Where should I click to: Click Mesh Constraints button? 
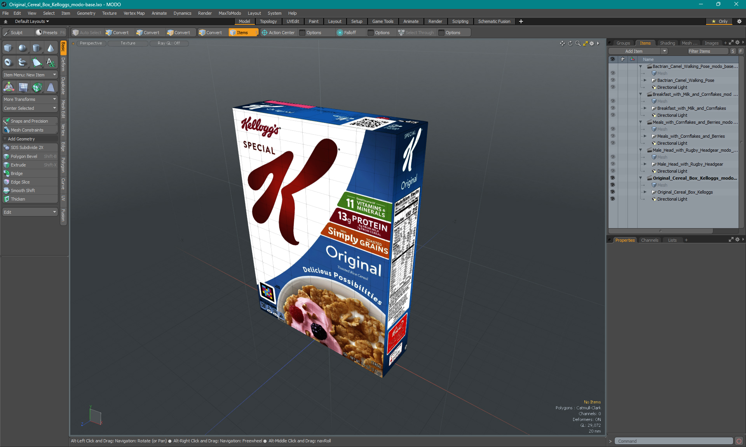tap(30, 130)
